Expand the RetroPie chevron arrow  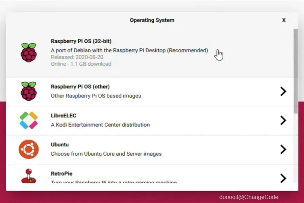tap(283, 178)
